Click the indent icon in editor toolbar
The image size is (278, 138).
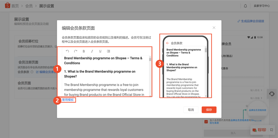coord(109,51)
